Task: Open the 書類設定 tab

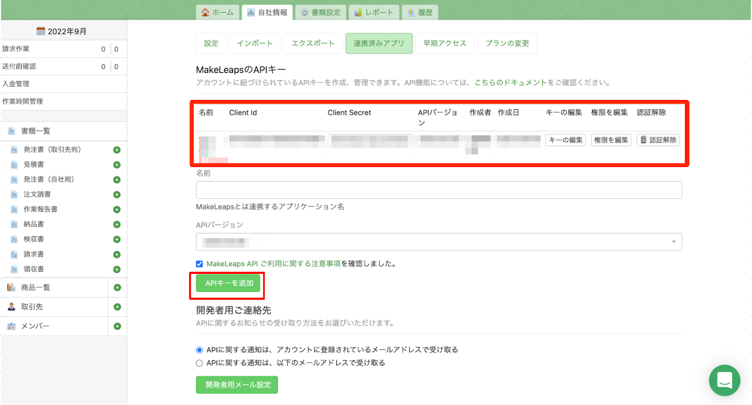Action: point(321,12)
